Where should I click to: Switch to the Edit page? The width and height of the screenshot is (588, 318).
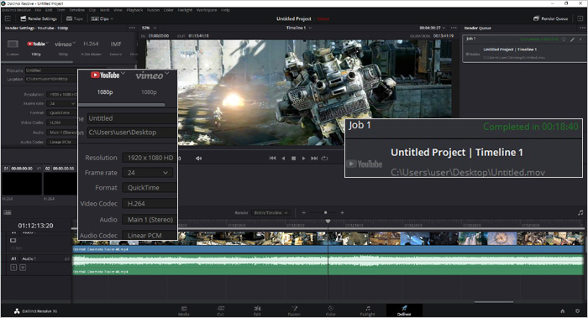[x=257, y=311]
